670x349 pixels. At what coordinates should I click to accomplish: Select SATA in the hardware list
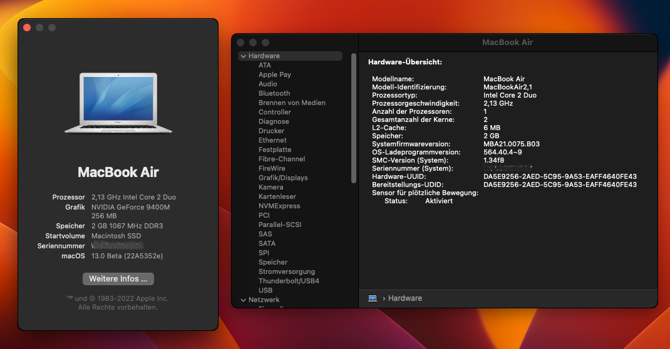coord(267,244)
